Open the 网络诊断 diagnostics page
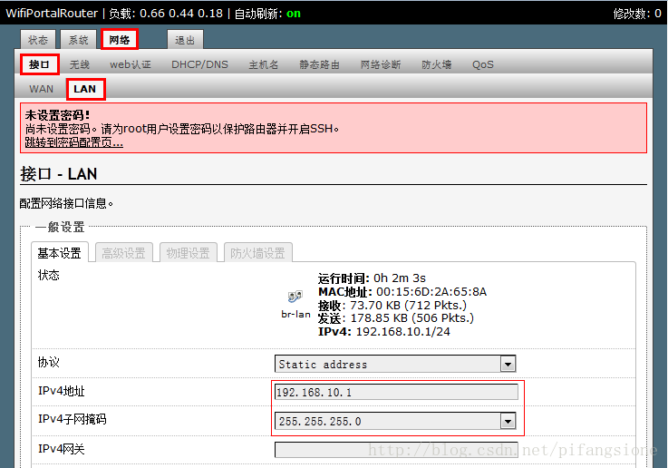 click(381, 64)
